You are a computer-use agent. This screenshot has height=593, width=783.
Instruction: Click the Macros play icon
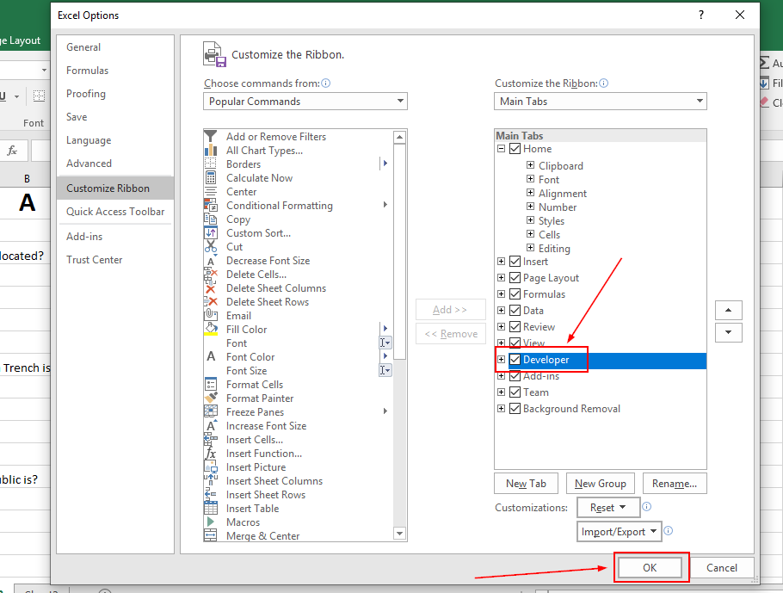click(211, 522)
